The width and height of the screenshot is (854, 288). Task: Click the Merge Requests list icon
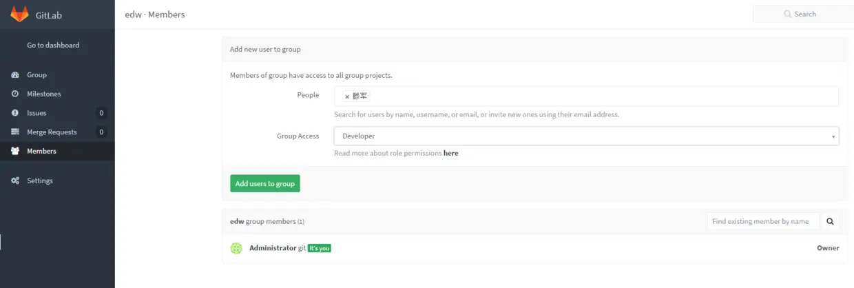(x=15, y=132)
